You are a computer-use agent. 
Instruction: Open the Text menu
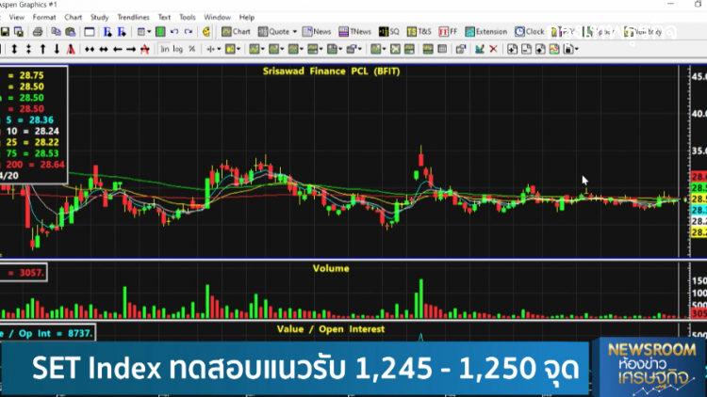(x=164, y=17)
